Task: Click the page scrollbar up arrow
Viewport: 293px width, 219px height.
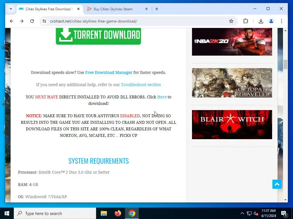Action: 285,30
